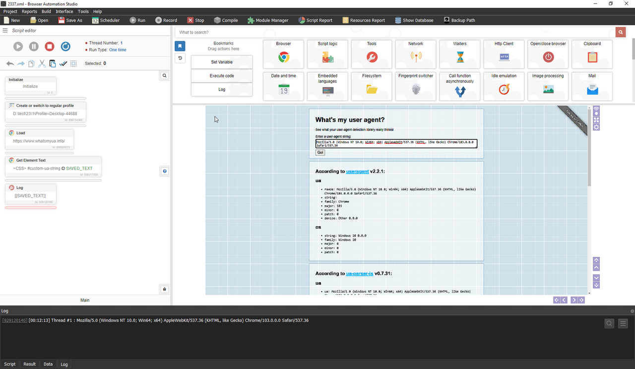Click the user-agent string text box

[396, 144]
